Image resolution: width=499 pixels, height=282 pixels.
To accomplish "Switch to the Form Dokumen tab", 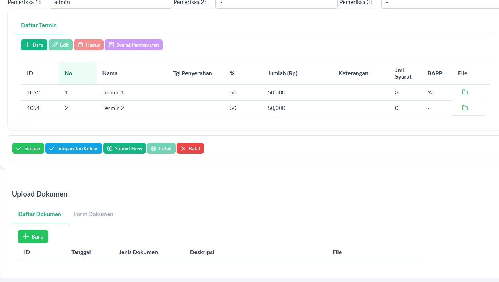I will coord(93,214).
